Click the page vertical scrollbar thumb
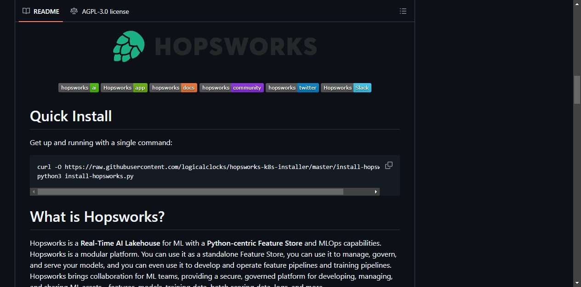 577,90
